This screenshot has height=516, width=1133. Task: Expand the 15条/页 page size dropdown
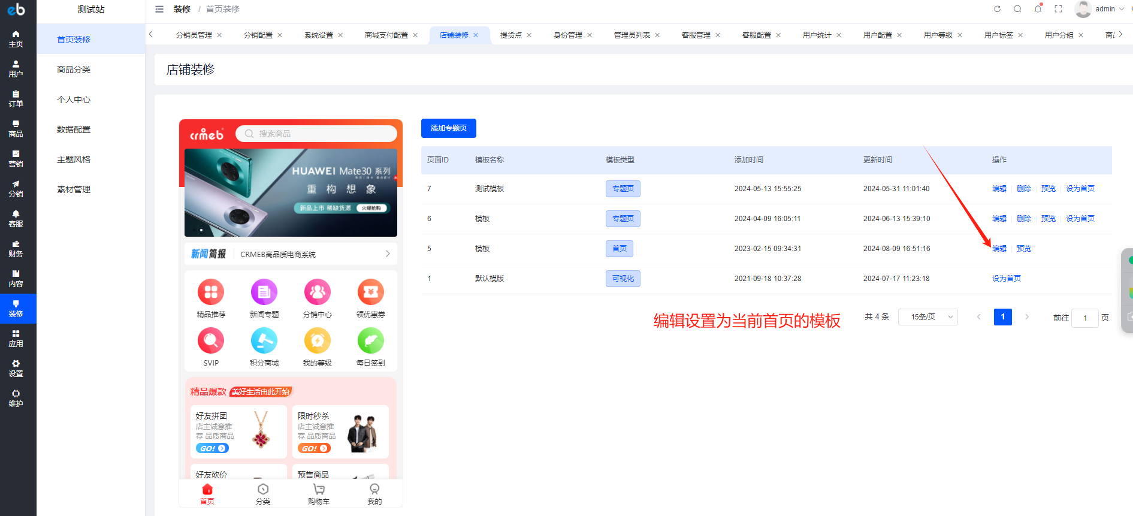(x=927, y=317)
